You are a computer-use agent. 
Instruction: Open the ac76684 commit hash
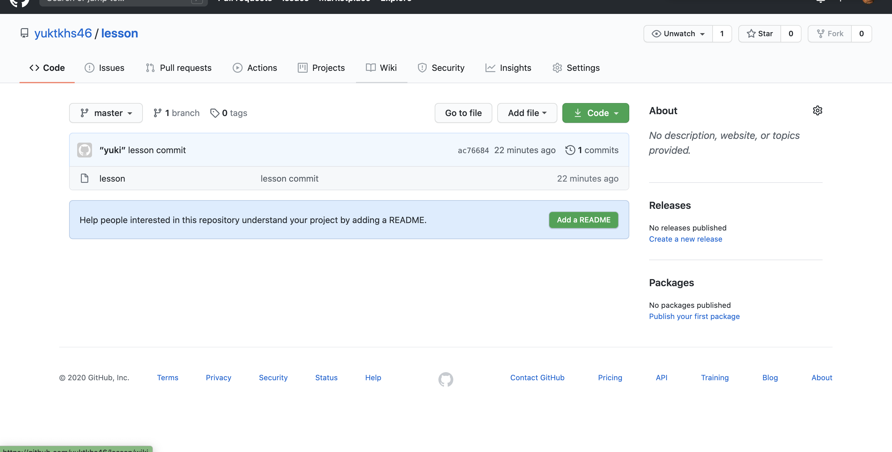(x=473, y=150)
